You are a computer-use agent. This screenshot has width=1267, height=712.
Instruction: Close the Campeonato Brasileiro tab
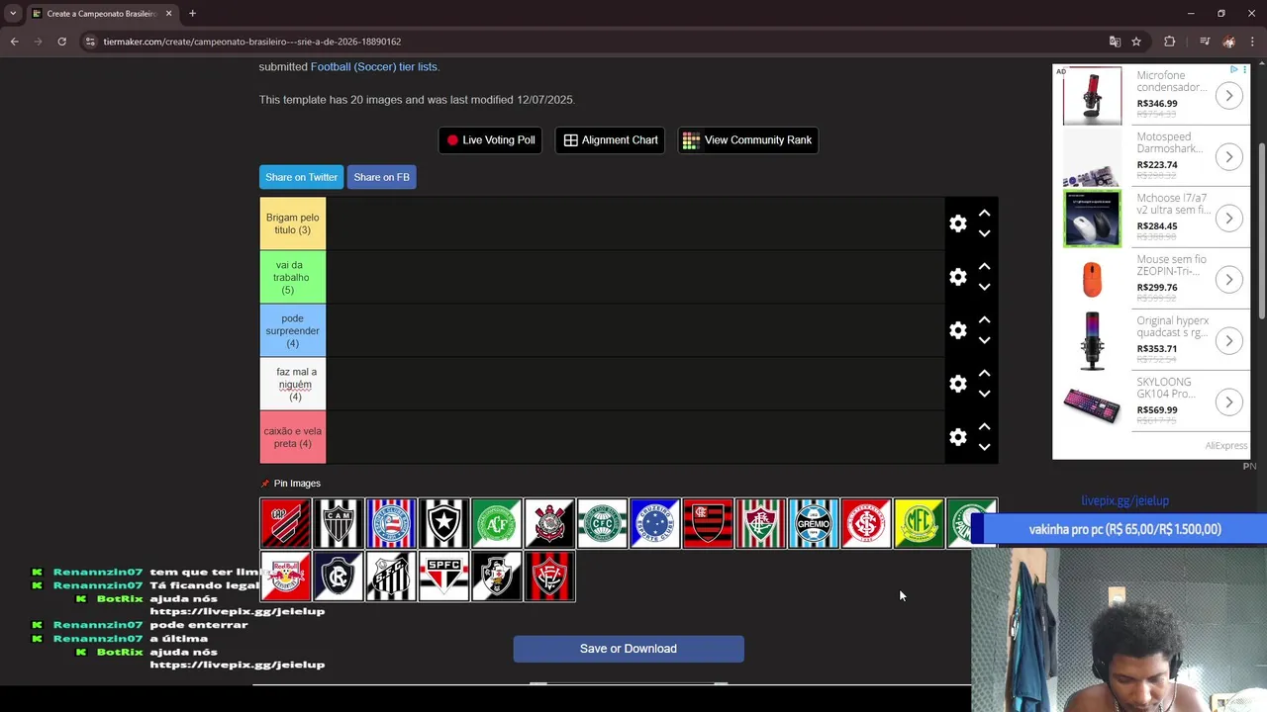point(168,14)
